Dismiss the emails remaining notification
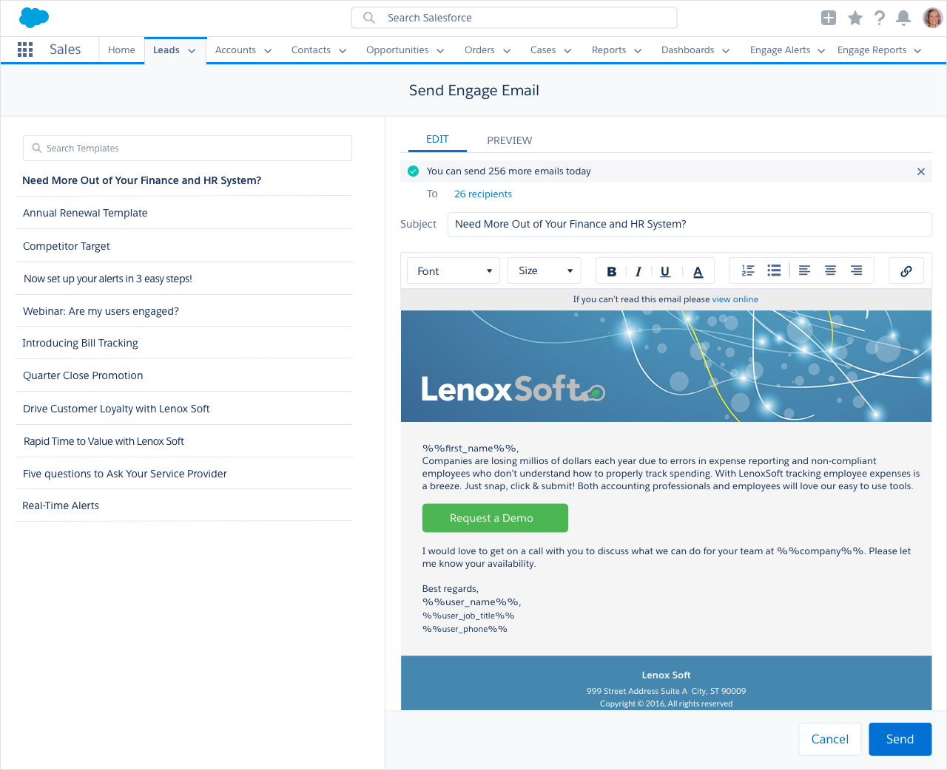 [x=921, y=171]
